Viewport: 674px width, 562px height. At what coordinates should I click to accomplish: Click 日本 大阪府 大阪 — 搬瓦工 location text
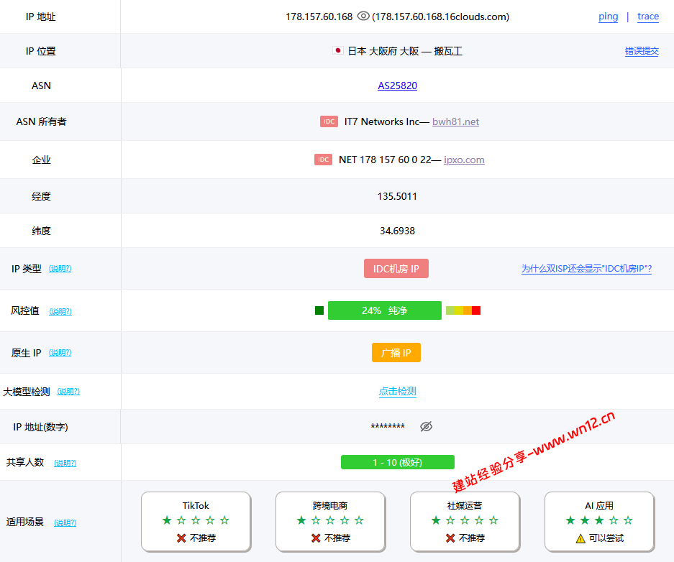coord(405,51)
